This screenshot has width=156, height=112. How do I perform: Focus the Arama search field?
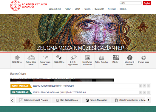[x=131, y=3]
